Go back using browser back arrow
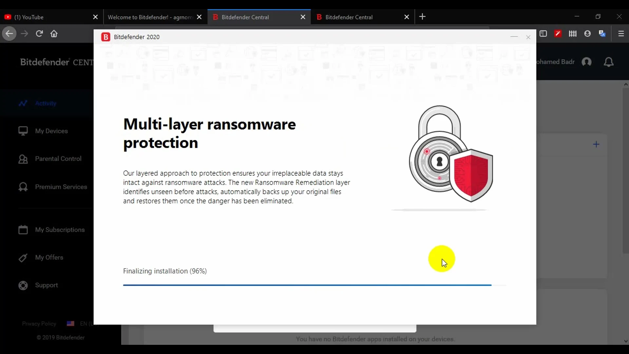This screenshot has width=629, height=354. point(9,34)
